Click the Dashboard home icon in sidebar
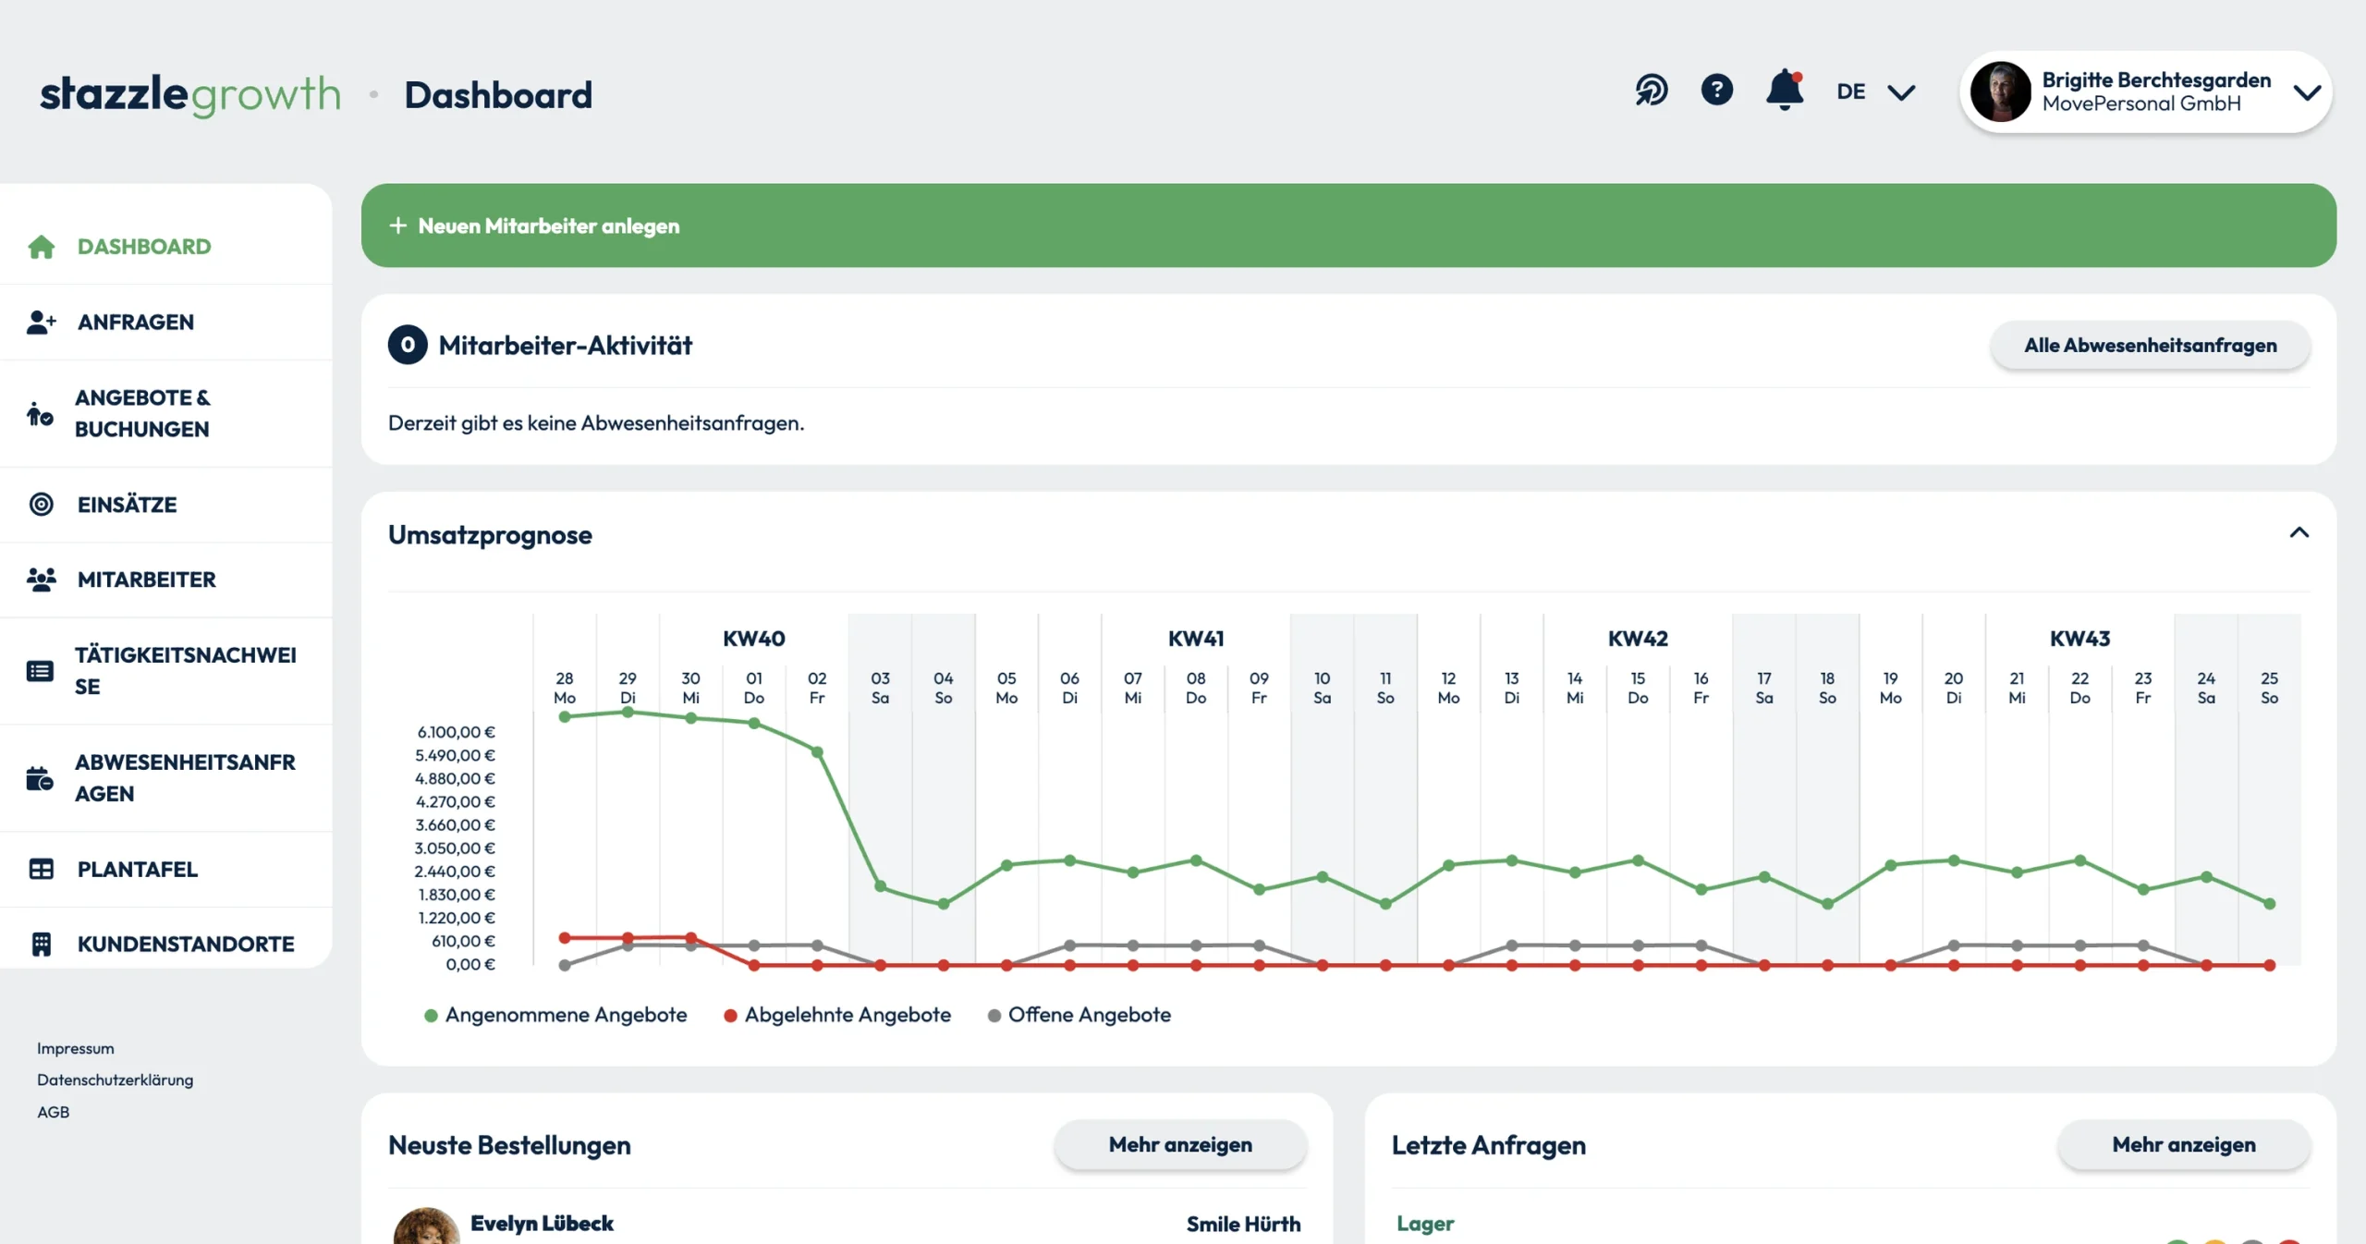Image resolution: width=2366 pixels, height=1244 pixels. coord(41,247)
